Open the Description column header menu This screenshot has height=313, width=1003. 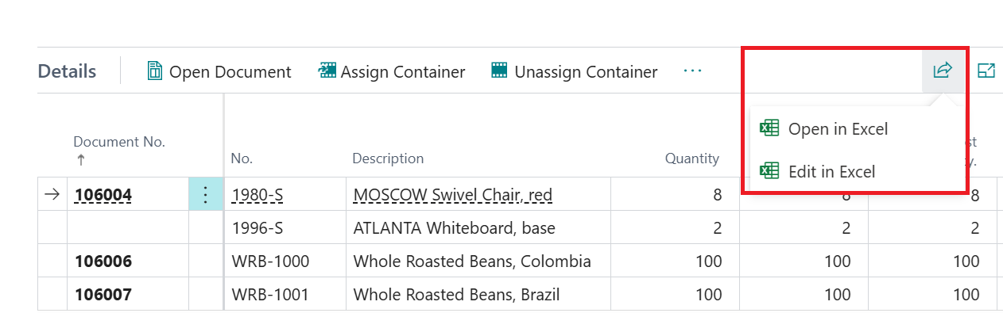click(388, 158)
